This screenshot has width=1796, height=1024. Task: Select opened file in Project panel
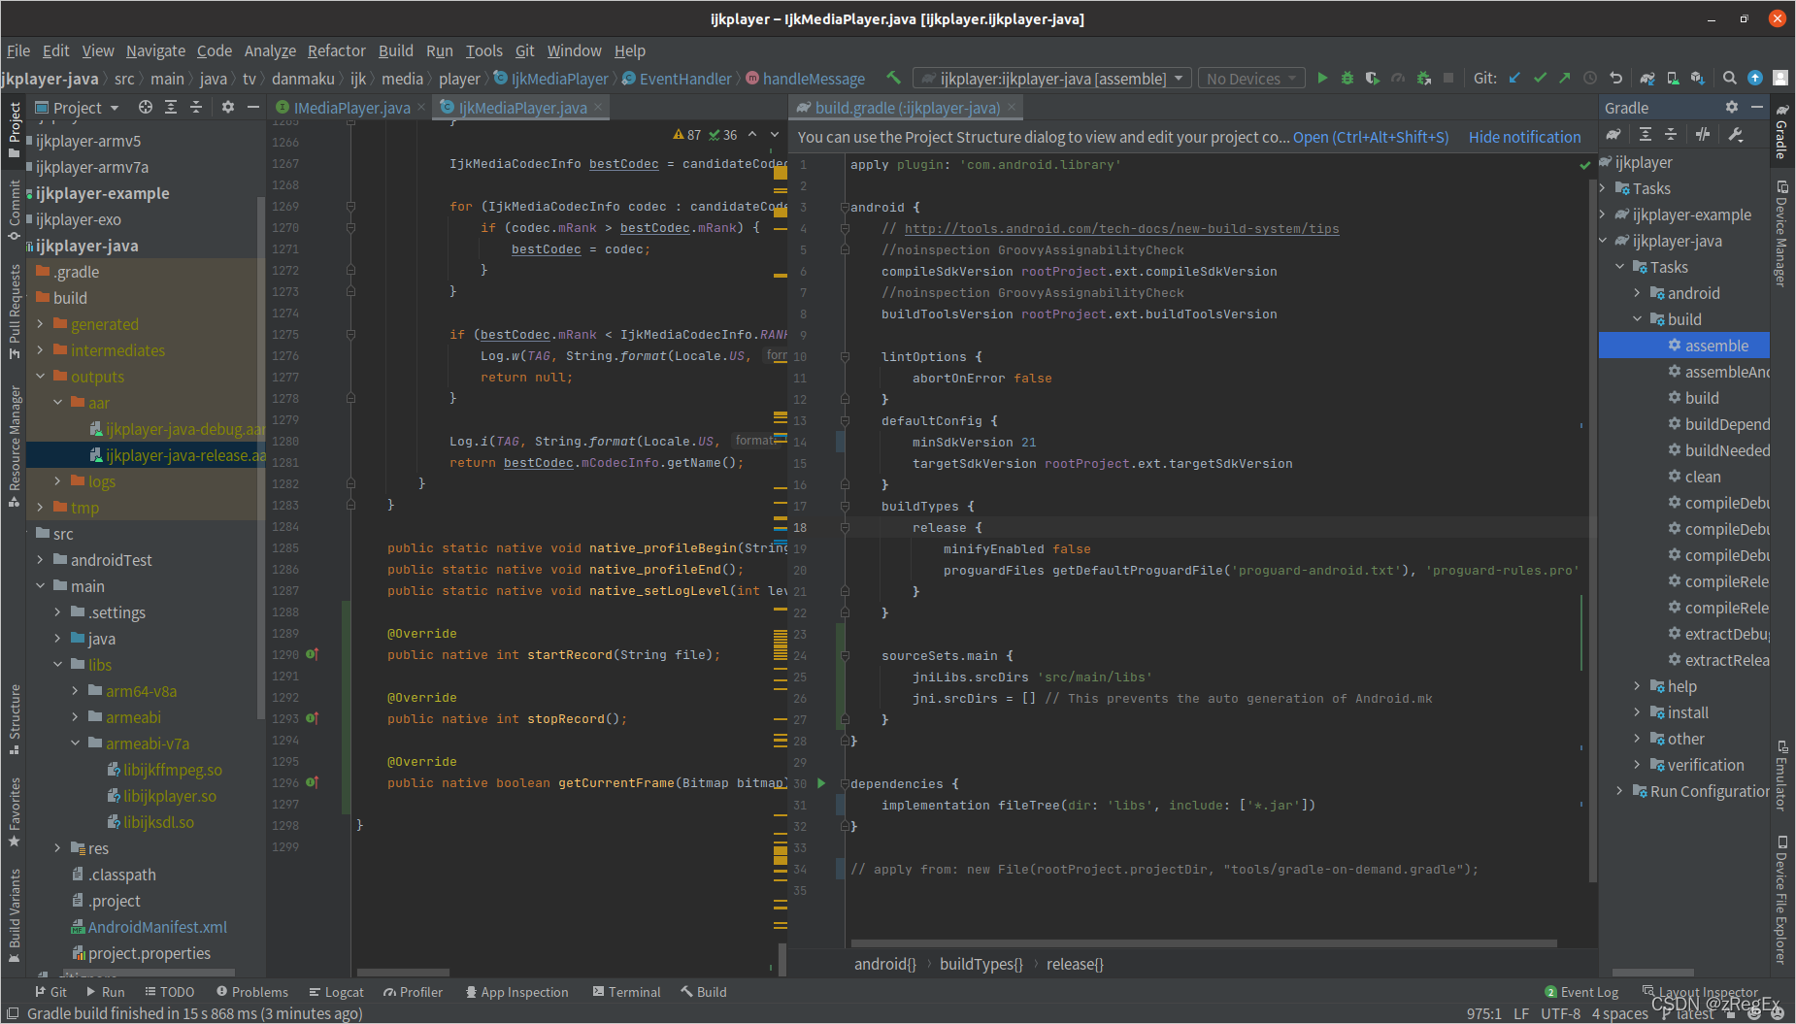[146, 107]
